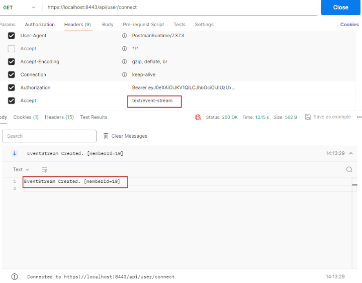362x283 pixels.
Task: Uncheck the Accept text/event-stream checkbox
Action: click(11, 101)
